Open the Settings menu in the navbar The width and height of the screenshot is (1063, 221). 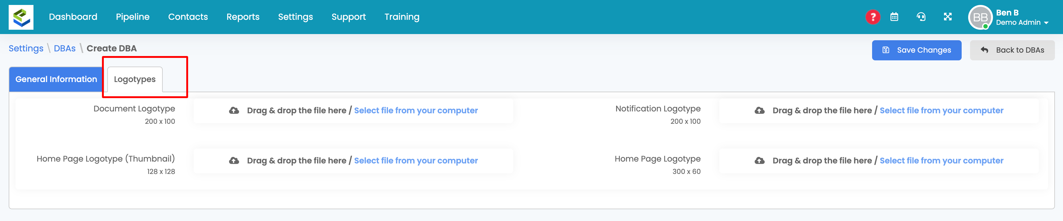(295, 17)
